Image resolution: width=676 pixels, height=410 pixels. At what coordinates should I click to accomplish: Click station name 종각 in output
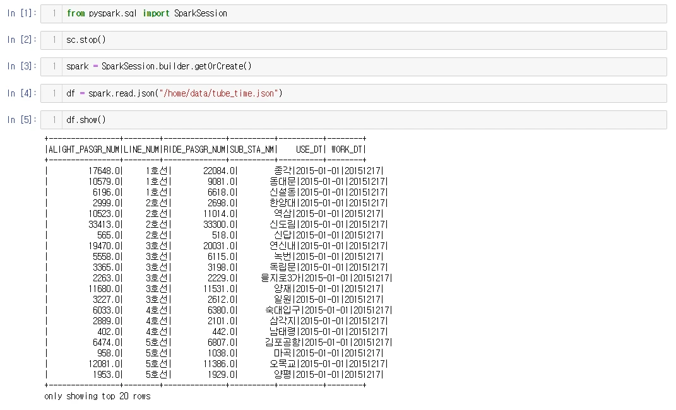[283, 171]
